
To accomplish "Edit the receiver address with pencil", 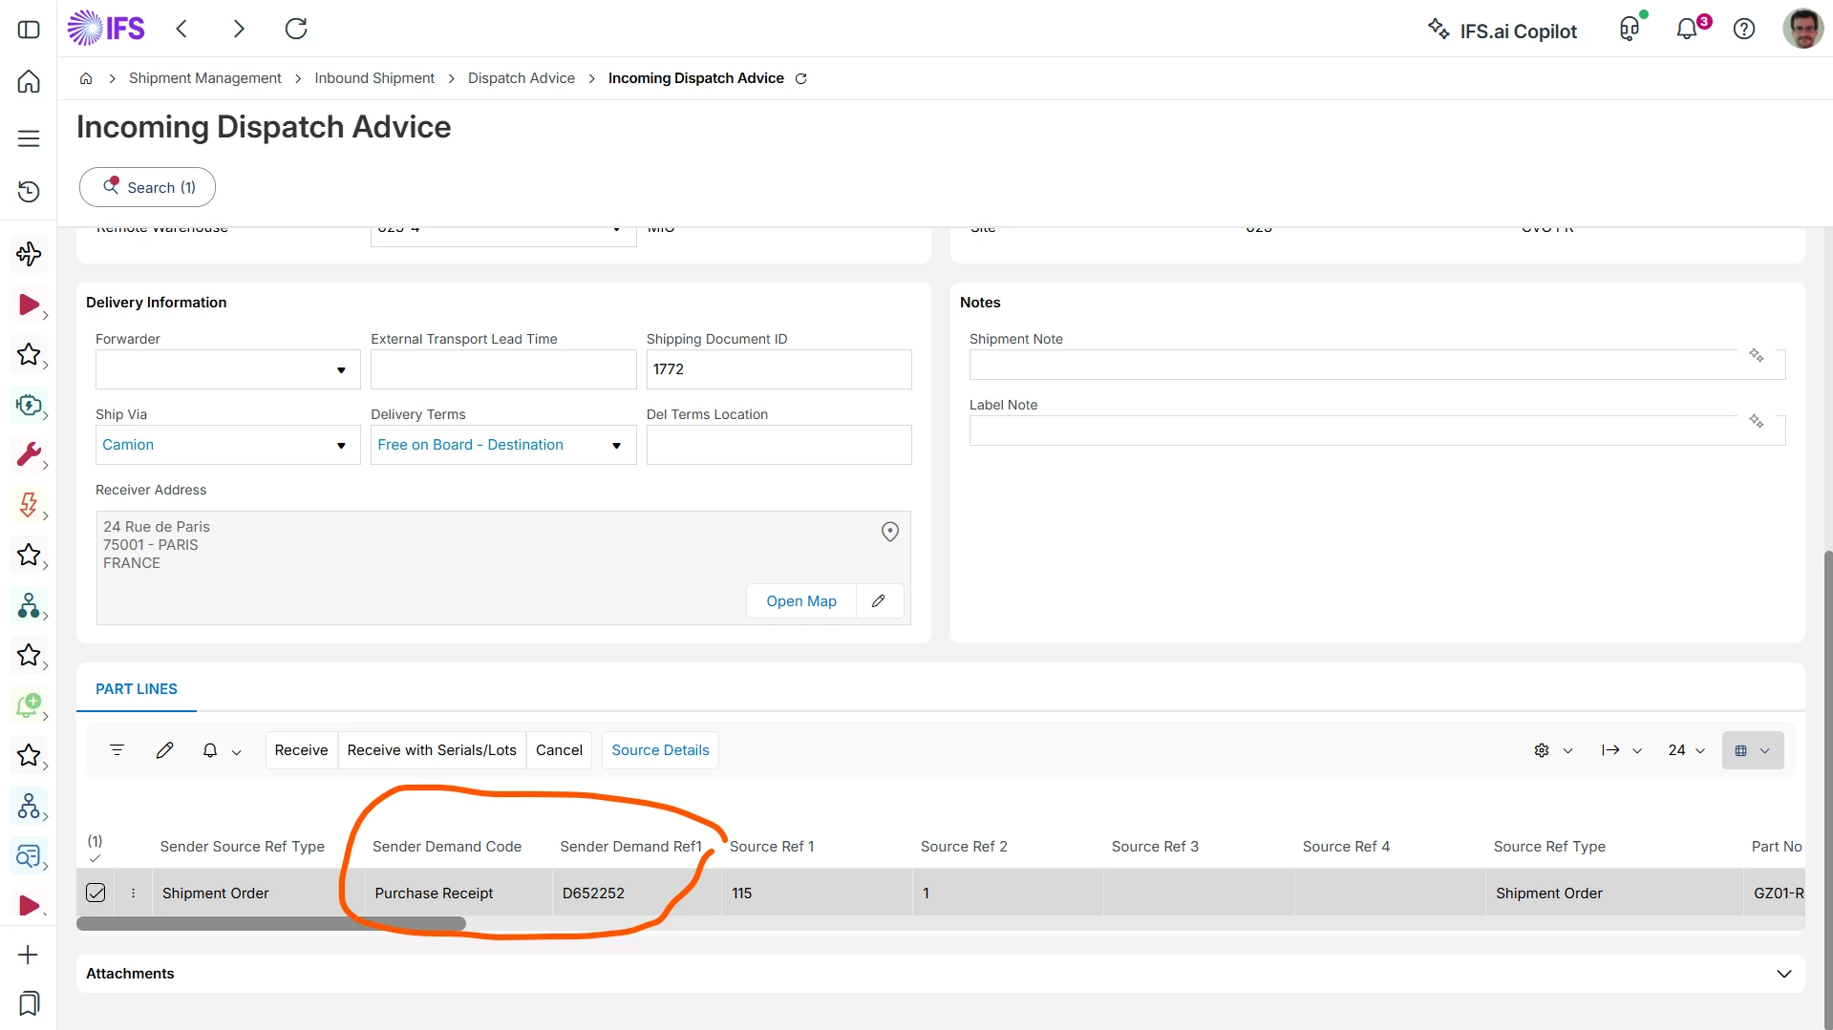I will [x=879, y=601].
